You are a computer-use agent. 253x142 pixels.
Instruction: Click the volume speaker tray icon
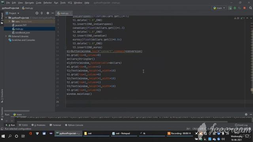(223, 139)
